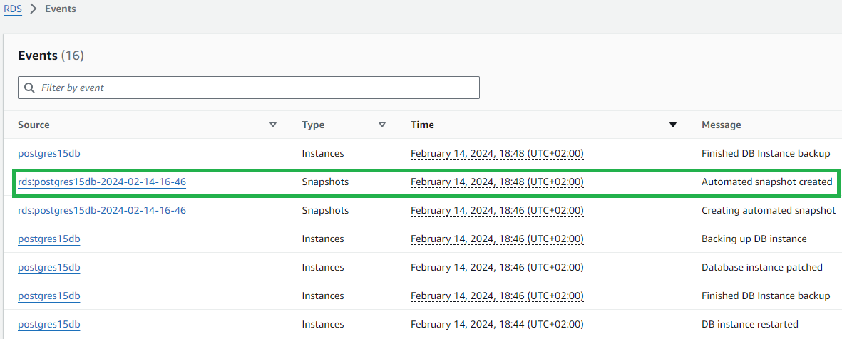The image size is (842, 339).
Task: Click the 18:48 timestamp of Automated snapshot created
Action: coord(497,182)
